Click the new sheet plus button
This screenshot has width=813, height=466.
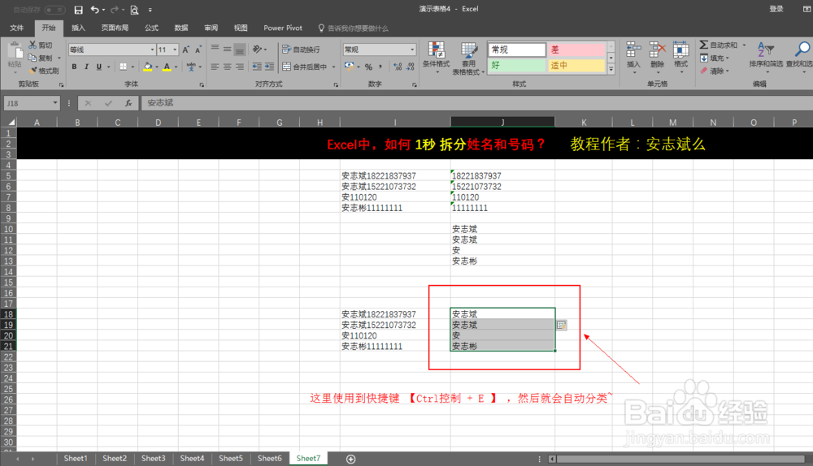[350, 460]
